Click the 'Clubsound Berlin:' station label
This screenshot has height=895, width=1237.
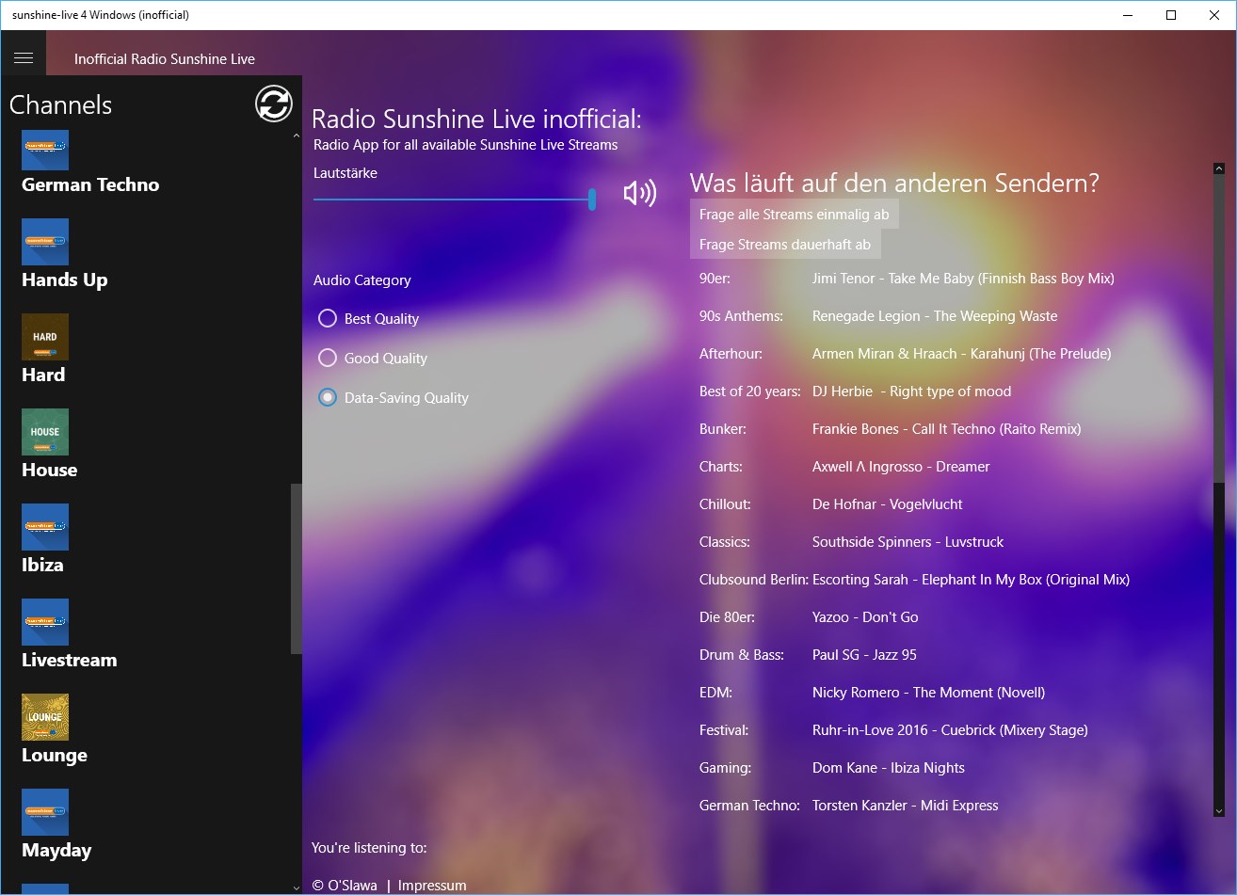point(754,580)
